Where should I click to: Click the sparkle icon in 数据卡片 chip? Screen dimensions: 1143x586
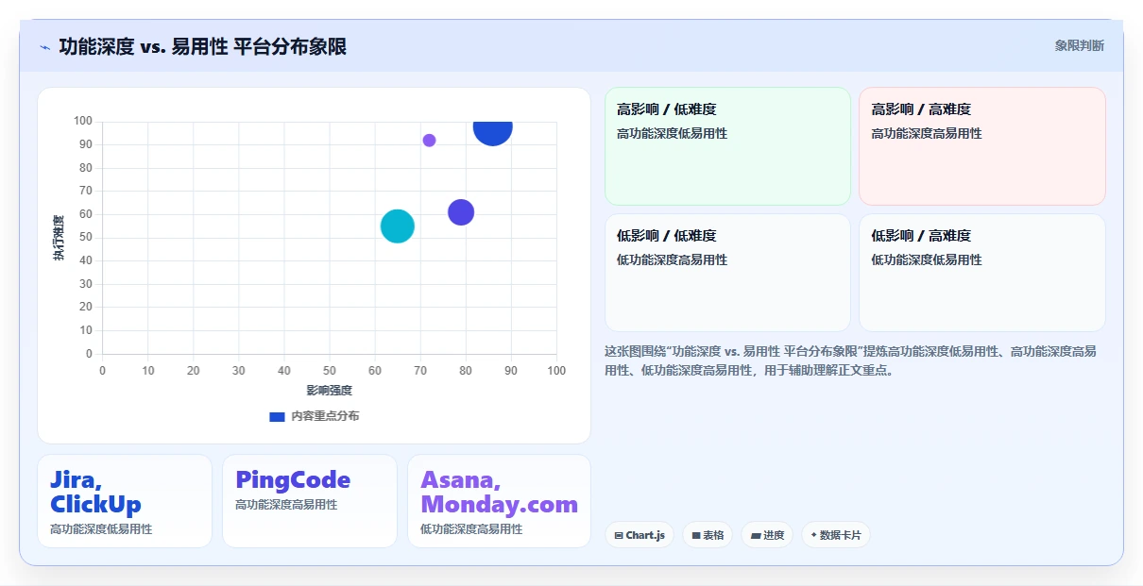(813, 535)
